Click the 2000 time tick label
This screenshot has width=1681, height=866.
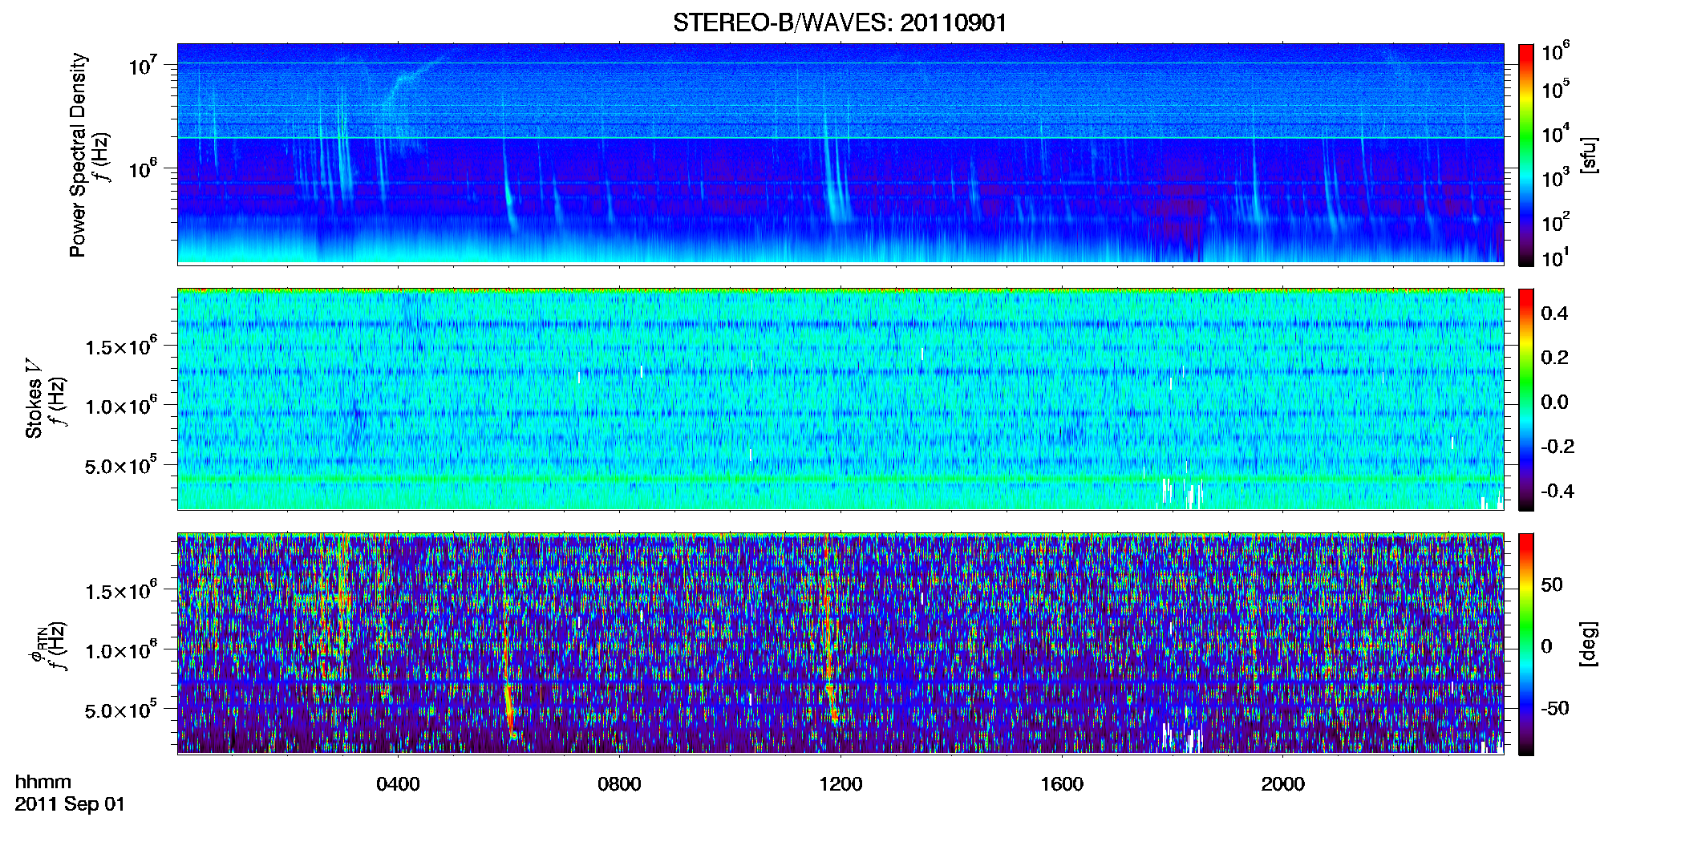(1283, 784)
